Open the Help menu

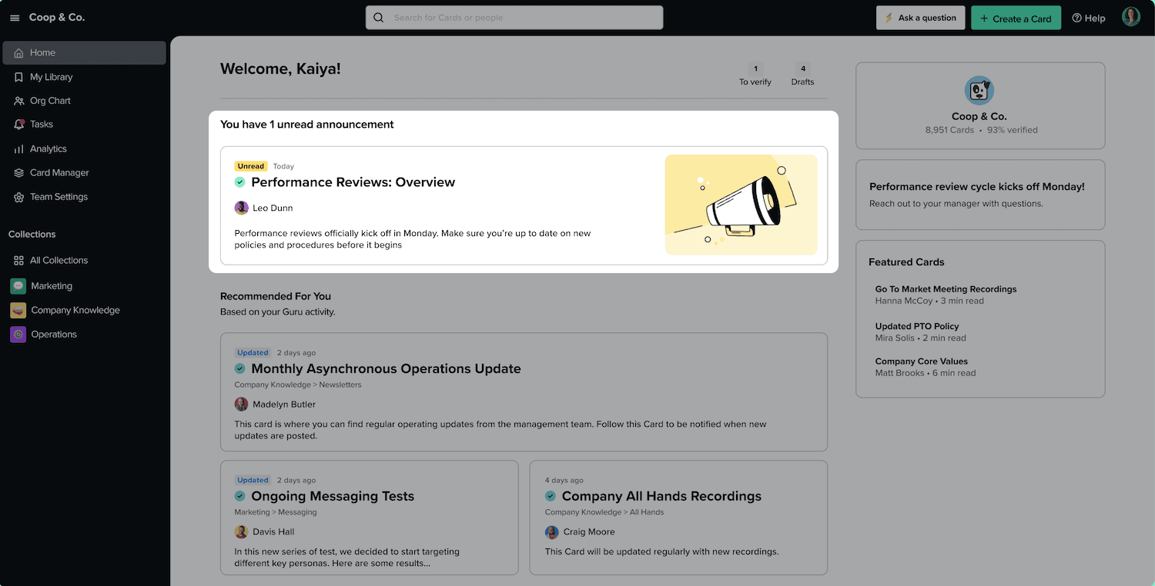[x=1089, y=18]
